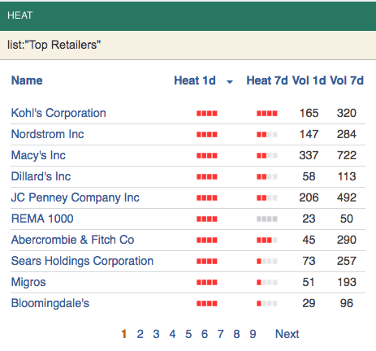Open JC Penney Company Inc link
Image resolution: width=376 pixels, height=351 pixels.
pos(76,197)
